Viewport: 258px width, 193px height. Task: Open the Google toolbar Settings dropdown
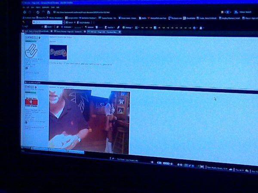127,27
